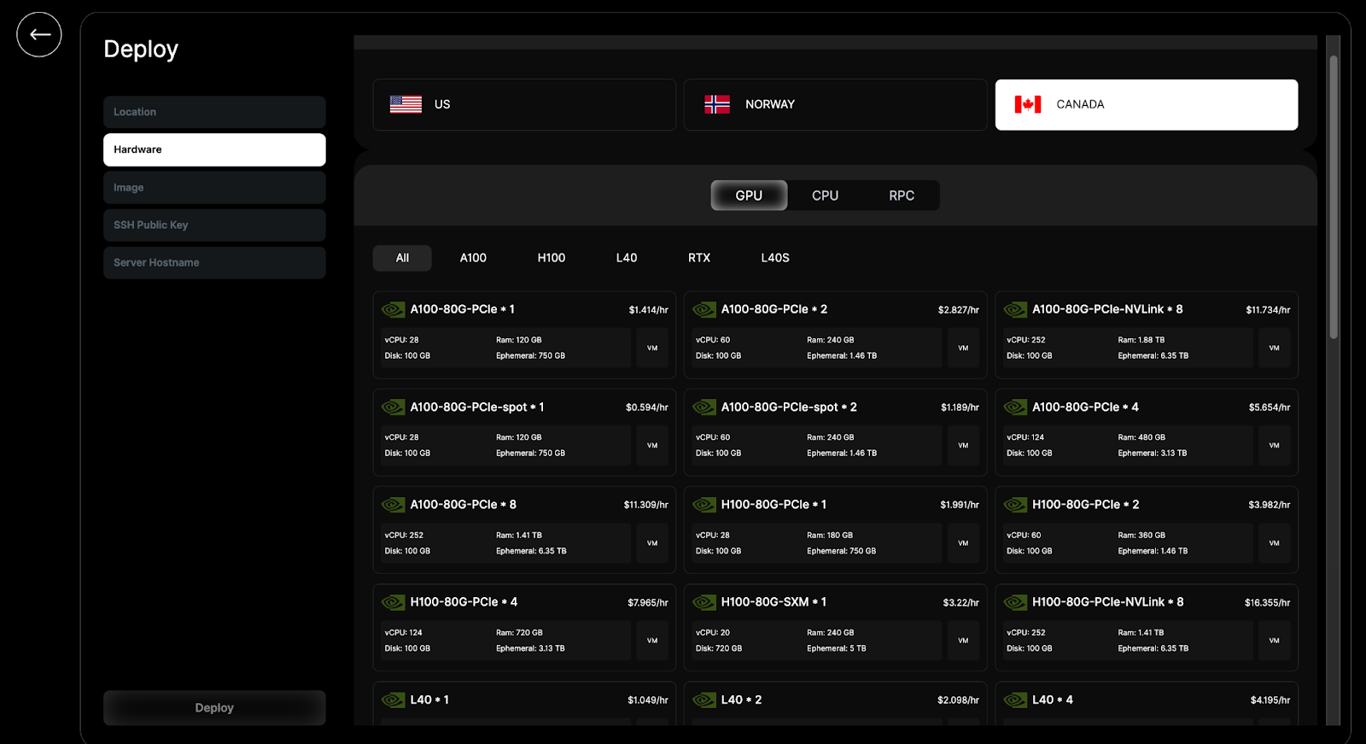Select the H100-80G-SXM * 1 title
This screenshot has width=1366, height=744.
coord(773,602)
